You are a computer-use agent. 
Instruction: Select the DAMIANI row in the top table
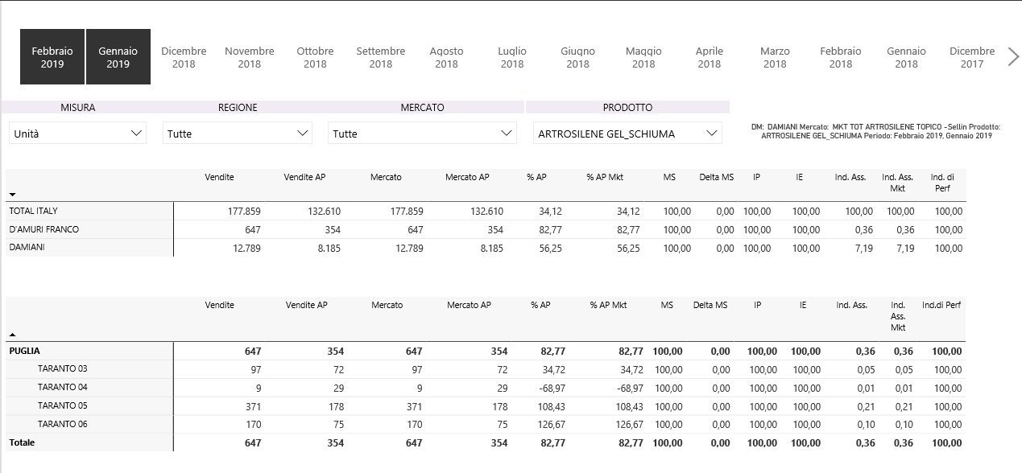coord(27,248)
